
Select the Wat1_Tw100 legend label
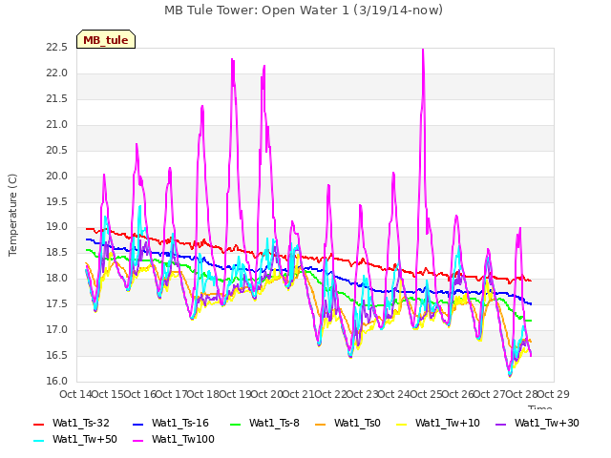183,439
